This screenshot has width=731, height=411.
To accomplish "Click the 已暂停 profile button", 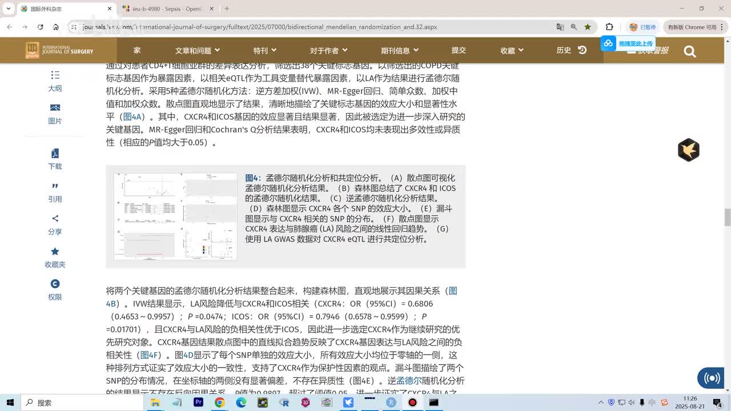I will pos(642,27).
